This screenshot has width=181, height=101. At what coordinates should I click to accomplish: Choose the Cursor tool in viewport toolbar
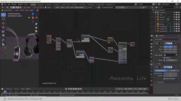3,19
